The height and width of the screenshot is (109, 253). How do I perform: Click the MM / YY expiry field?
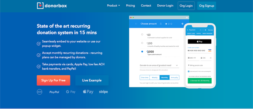193,58
